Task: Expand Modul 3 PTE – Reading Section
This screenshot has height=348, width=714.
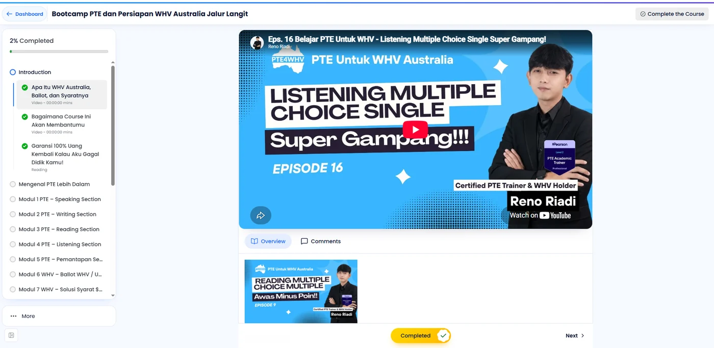Action: tap(58, 230)
